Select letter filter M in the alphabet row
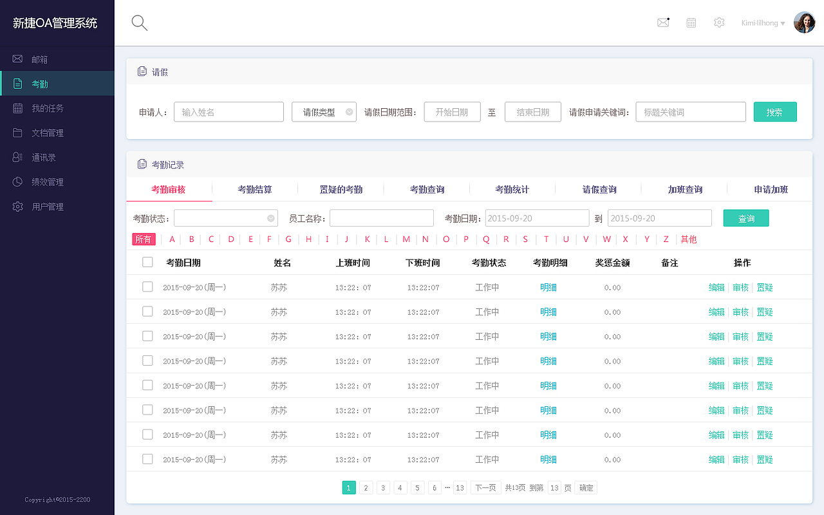The image size is (824, 515). 406,239
